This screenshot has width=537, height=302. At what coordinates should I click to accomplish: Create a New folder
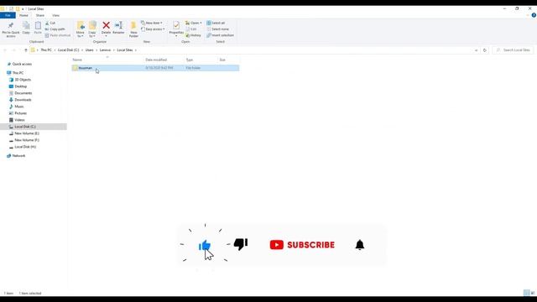[x=133, y=29]
